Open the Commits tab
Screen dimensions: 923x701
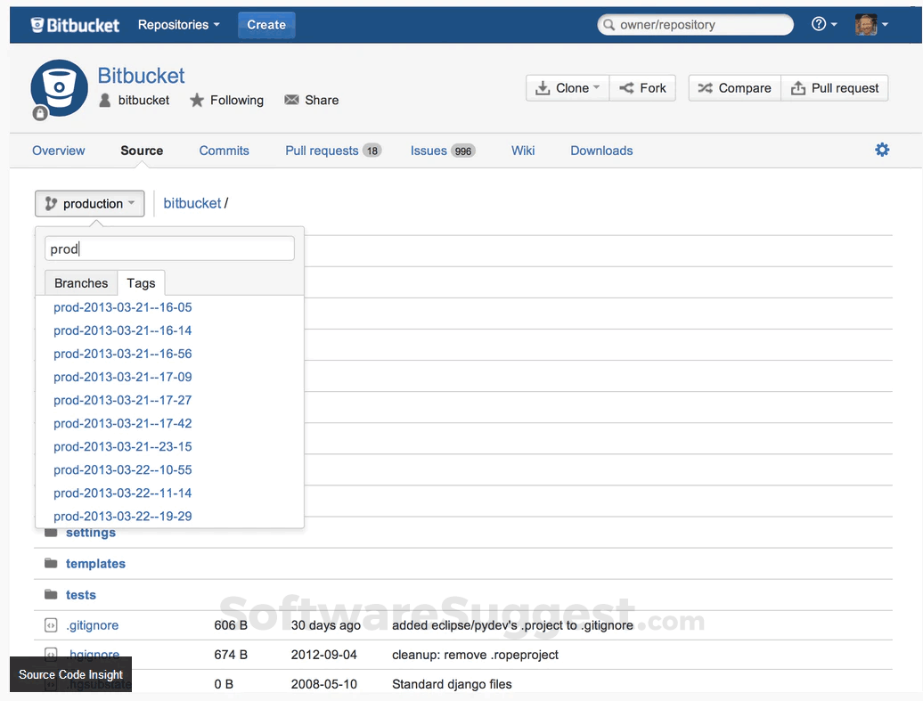click(224, 151)
